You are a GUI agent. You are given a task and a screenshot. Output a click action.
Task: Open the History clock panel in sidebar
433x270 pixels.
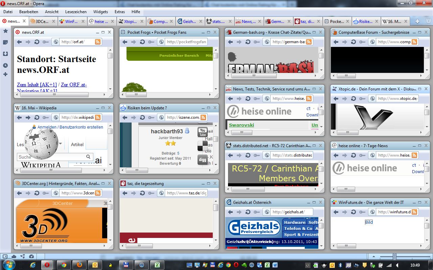coord(5,65)
